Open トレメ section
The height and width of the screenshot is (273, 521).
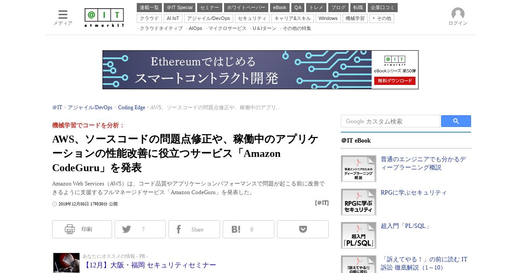coord(316,7)
